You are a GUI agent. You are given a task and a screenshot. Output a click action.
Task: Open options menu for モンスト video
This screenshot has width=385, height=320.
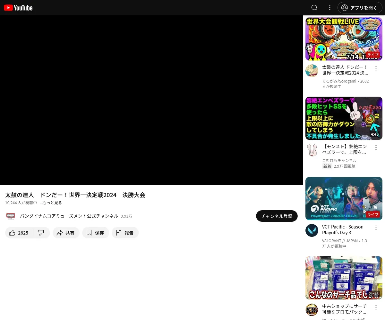[376, 148]
